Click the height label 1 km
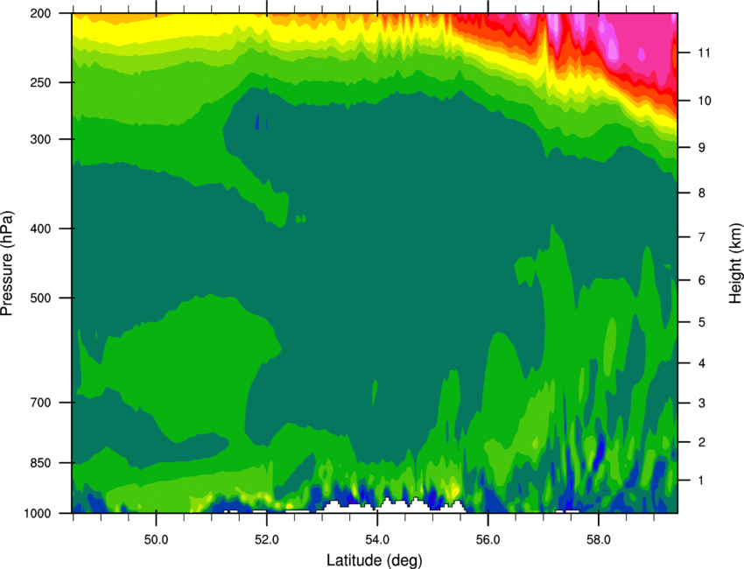Image resolution: width=744 pixels, height=569 pixels. point(702,481)
